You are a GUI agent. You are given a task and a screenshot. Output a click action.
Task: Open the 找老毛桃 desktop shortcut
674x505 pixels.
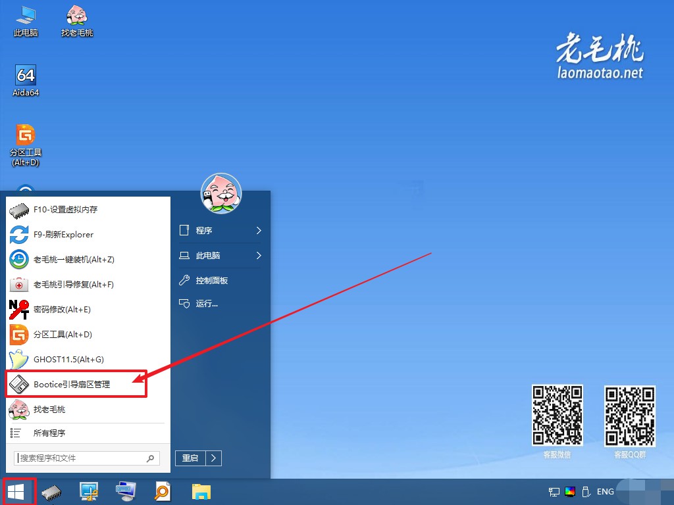tap(77, 20)
